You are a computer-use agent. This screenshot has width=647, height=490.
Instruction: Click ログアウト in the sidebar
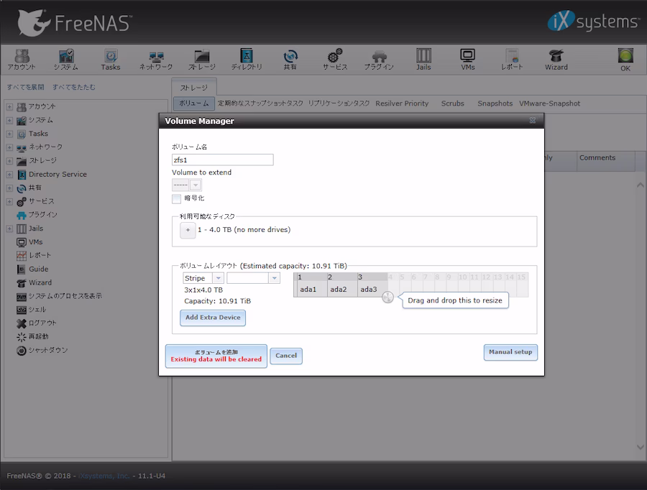(42, 323)
